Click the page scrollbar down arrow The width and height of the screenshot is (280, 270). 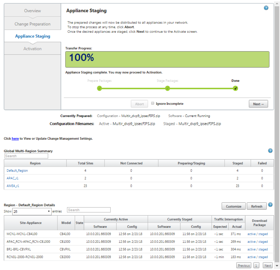[277, 266]
